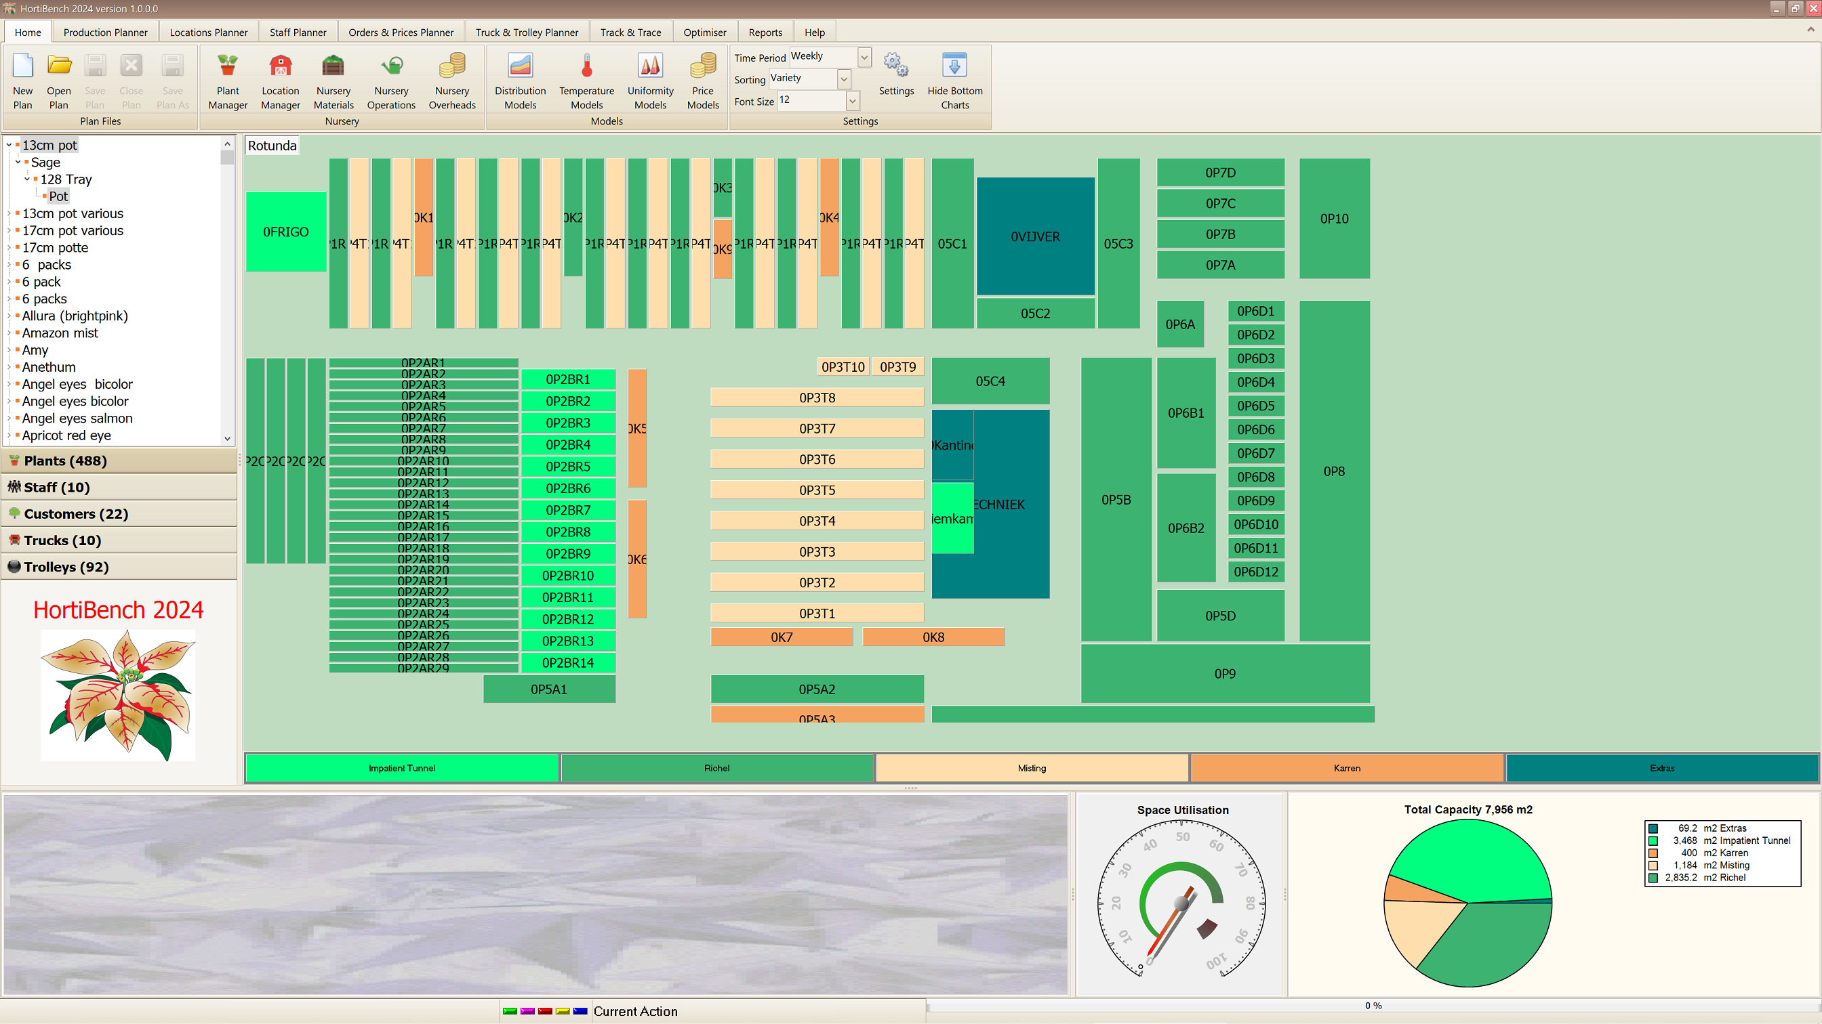Switch to the Track & Trace tab
This screenshot has width=1822, height=1024.
tap(630, 32)
